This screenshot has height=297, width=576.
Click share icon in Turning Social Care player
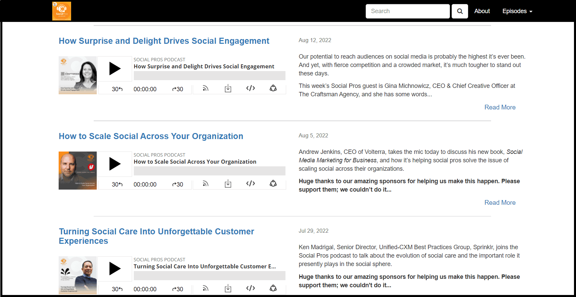click(273, 288)
